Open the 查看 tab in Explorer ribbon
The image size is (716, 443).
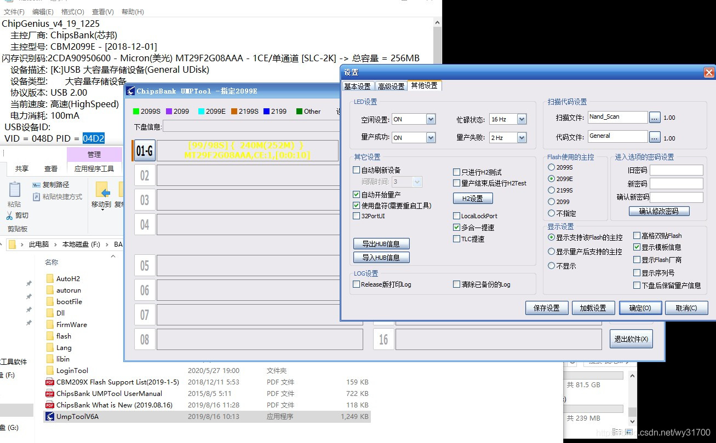click(51, 169)
